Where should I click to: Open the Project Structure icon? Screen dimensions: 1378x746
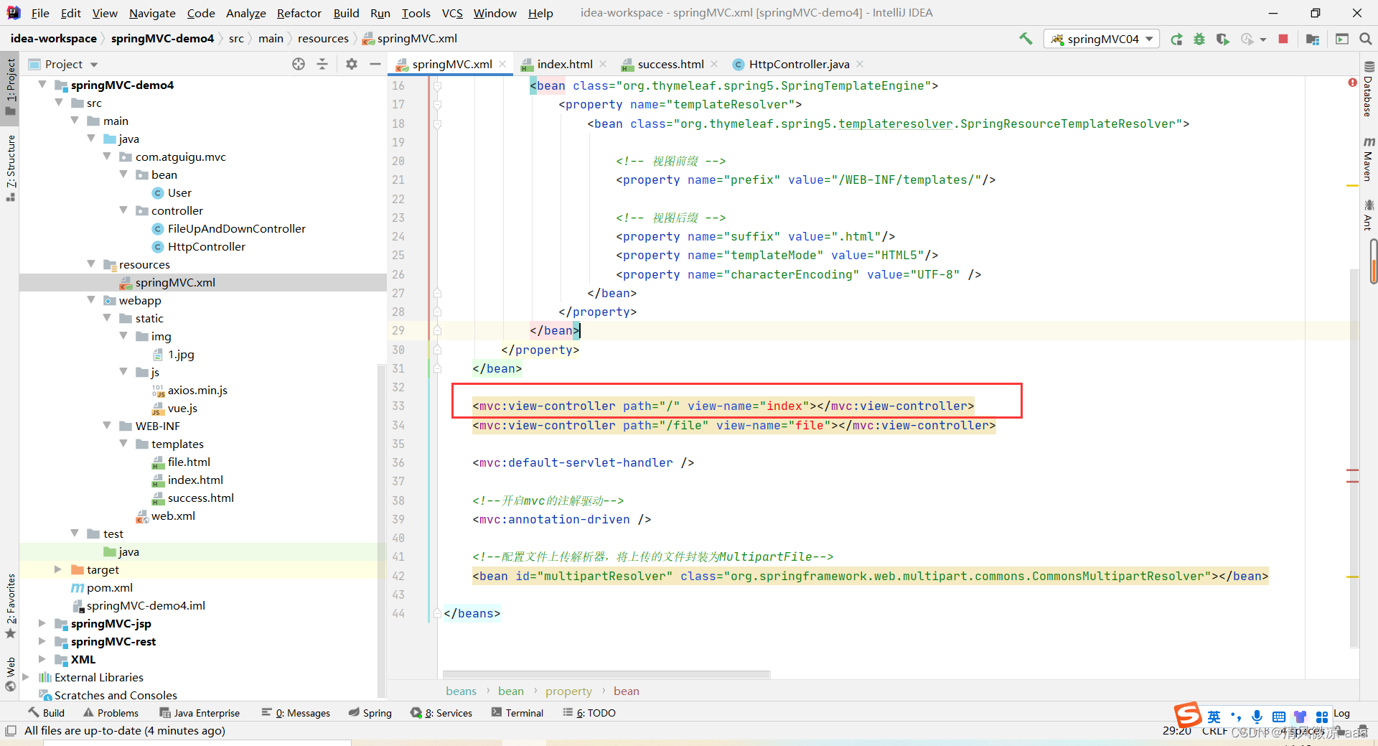point(1313,39)
